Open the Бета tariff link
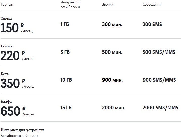The image size is (181, 140). point(5,74)
